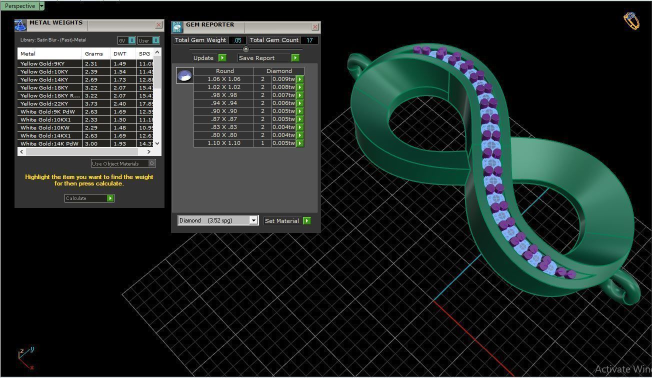Click green arrow on .80 X .80 row
Viewport: 652px width, 378px height.
tap(300, 135)
